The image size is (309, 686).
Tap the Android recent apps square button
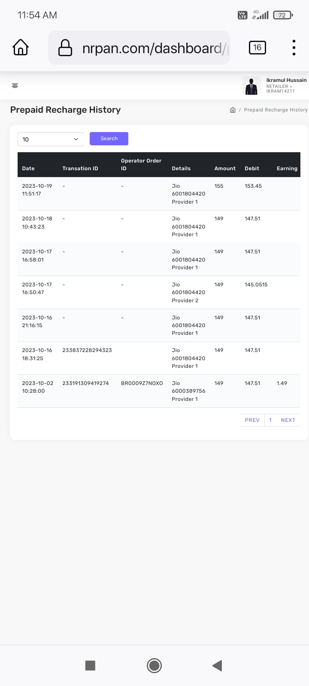click(90, 665)
